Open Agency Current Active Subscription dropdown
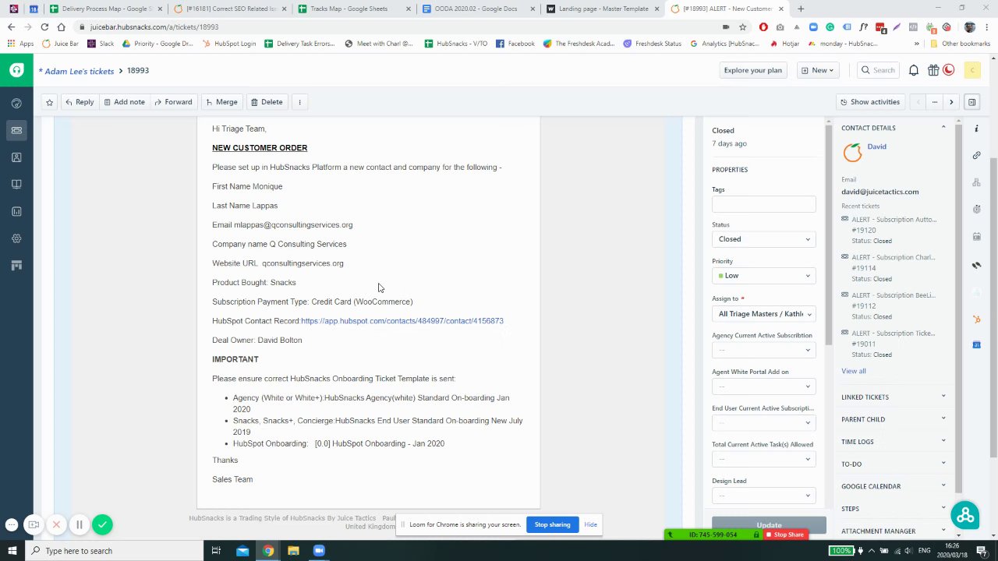The image size is (998, 561). (x=763, y=350)
